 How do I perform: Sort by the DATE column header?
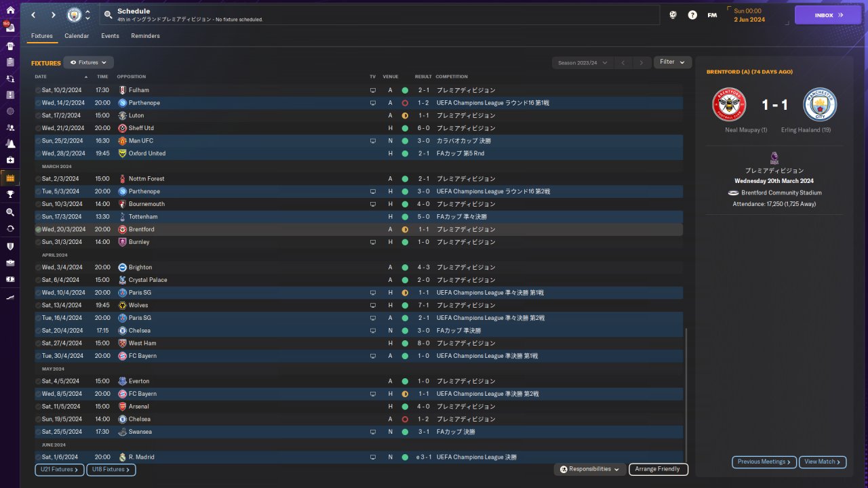coord(41,77)
